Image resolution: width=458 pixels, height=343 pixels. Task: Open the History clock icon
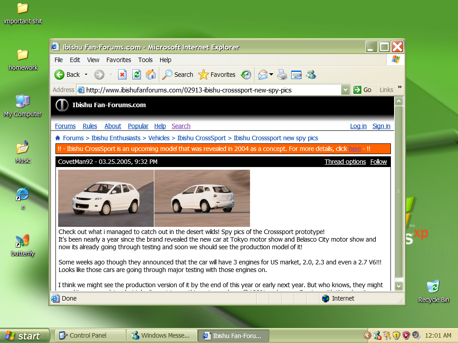[246, 75]
